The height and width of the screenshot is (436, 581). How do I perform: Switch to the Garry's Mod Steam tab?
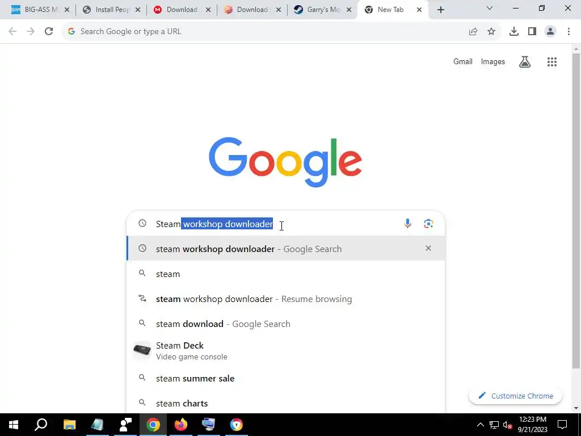323,10
